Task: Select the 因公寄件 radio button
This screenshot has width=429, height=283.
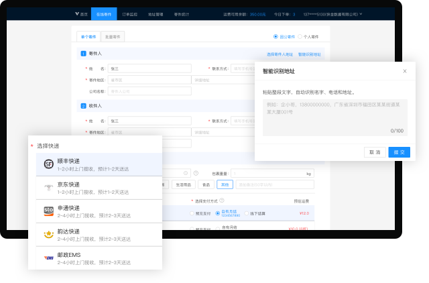Action: coord(275,36)
